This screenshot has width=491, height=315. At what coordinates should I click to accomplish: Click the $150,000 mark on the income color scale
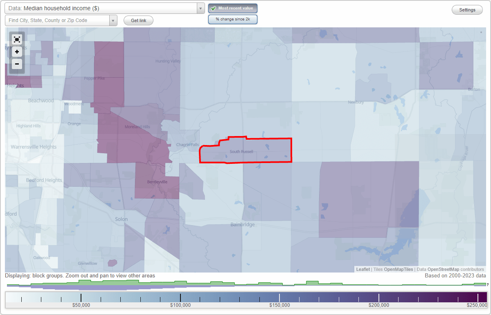(x=280, y=297)
